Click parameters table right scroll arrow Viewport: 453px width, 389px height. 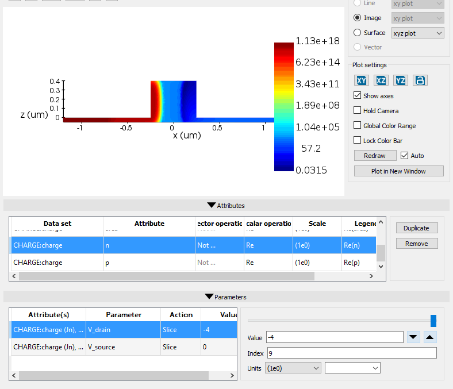[x=232, y=375]
